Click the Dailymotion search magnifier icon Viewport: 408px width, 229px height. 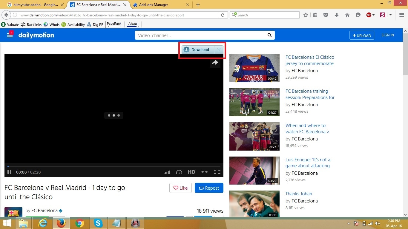coord(270,35)
